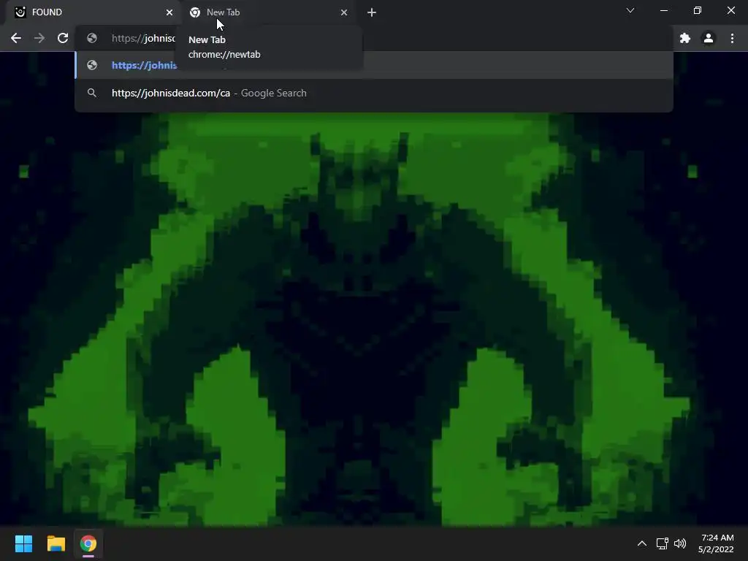Minimize the Chrome window
The image size is (748, 561).
[x=664, y=10]
